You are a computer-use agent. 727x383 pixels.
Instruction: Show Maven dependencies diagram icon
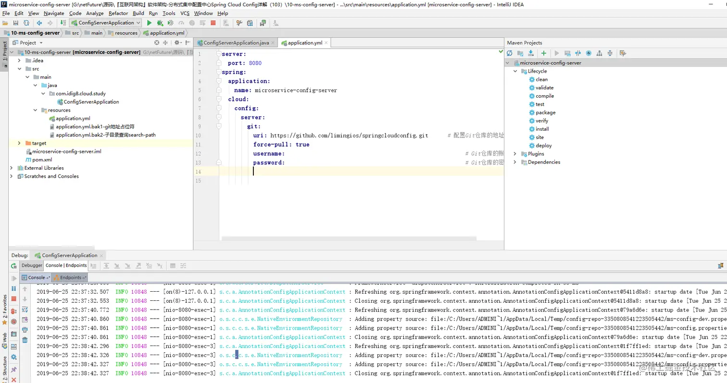(599, 53)
